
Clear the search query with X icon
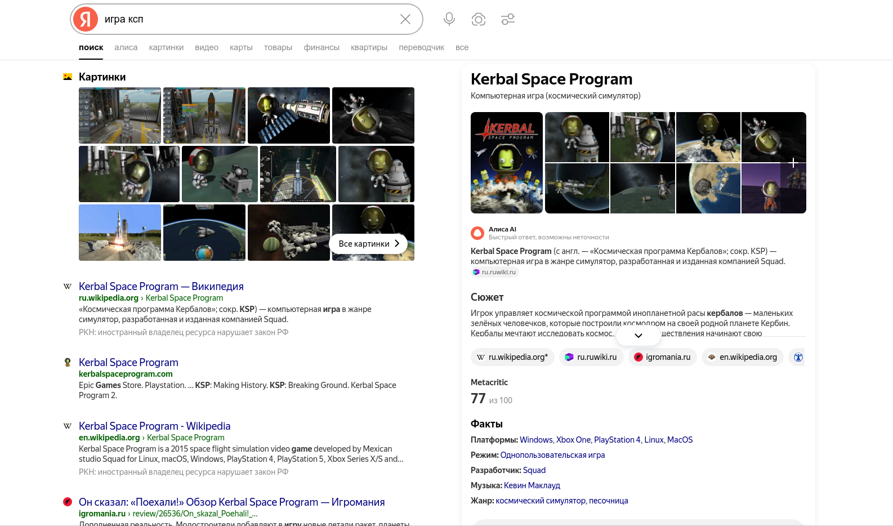tap(405, 19)
